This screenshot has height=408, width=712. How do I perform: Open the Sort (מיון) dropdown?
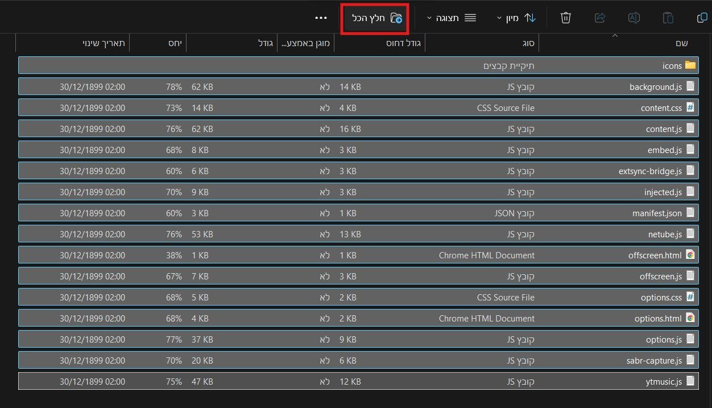coord(516,18)
